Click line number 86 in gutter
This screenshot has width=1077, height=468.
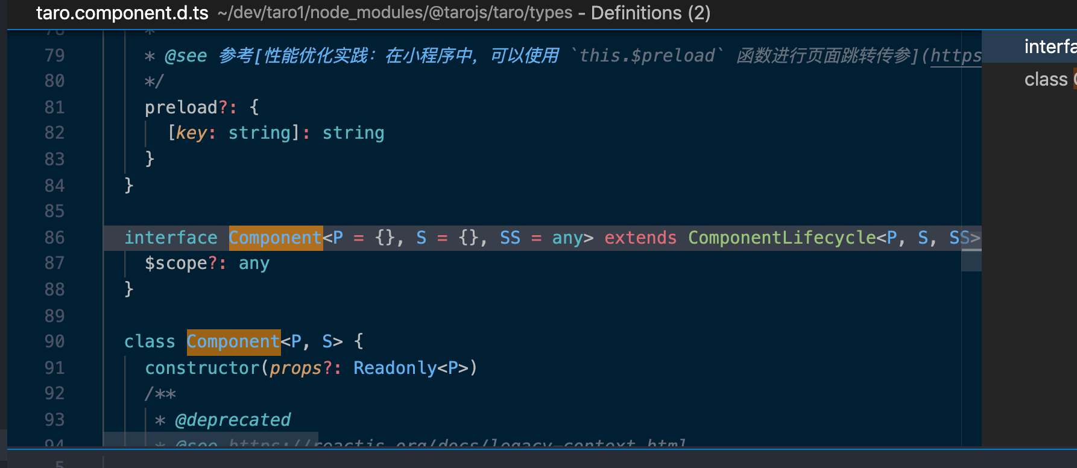point(54,238)
